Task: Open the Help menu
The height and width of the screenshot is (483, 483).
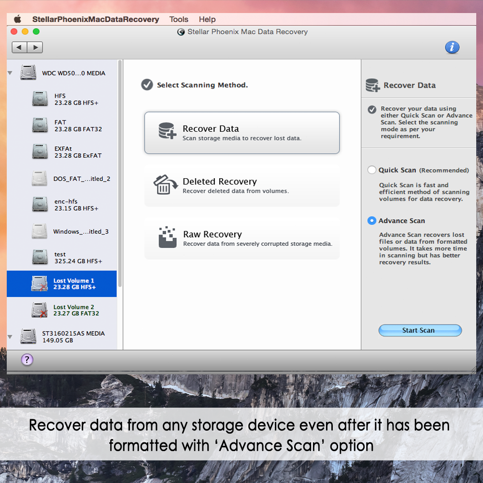Action: click(207, 19)
